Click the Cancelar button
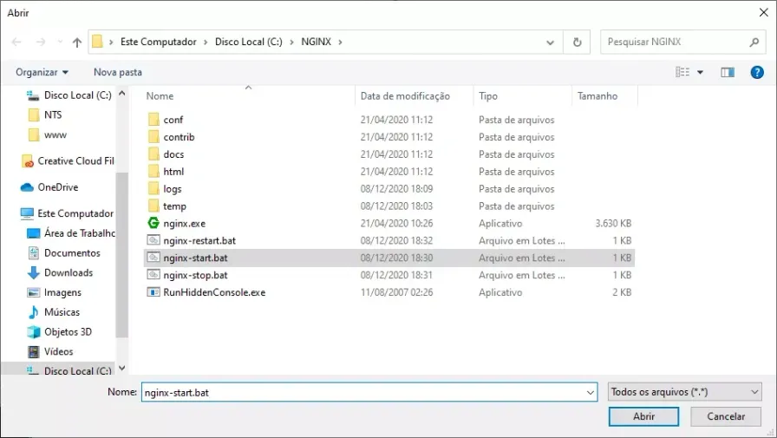777x438 pixels. (x=726, y=416)
